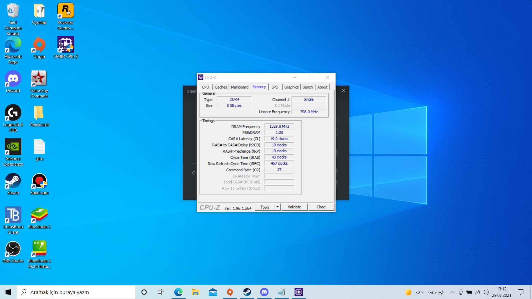Launch Origin desktop shortcut
The width and height of the screenshot is (532, 299).
(x=39, y=48)
